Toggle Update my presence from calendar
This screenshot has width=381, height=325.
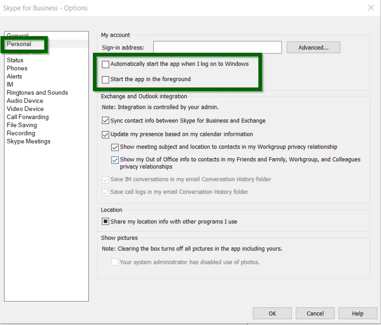tap(105, 134)
